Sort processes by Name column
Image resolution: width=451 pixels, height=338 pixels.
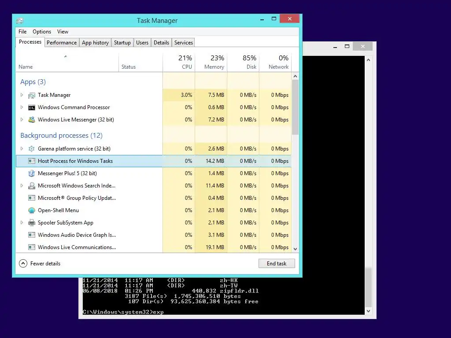(x=67, y=62)
